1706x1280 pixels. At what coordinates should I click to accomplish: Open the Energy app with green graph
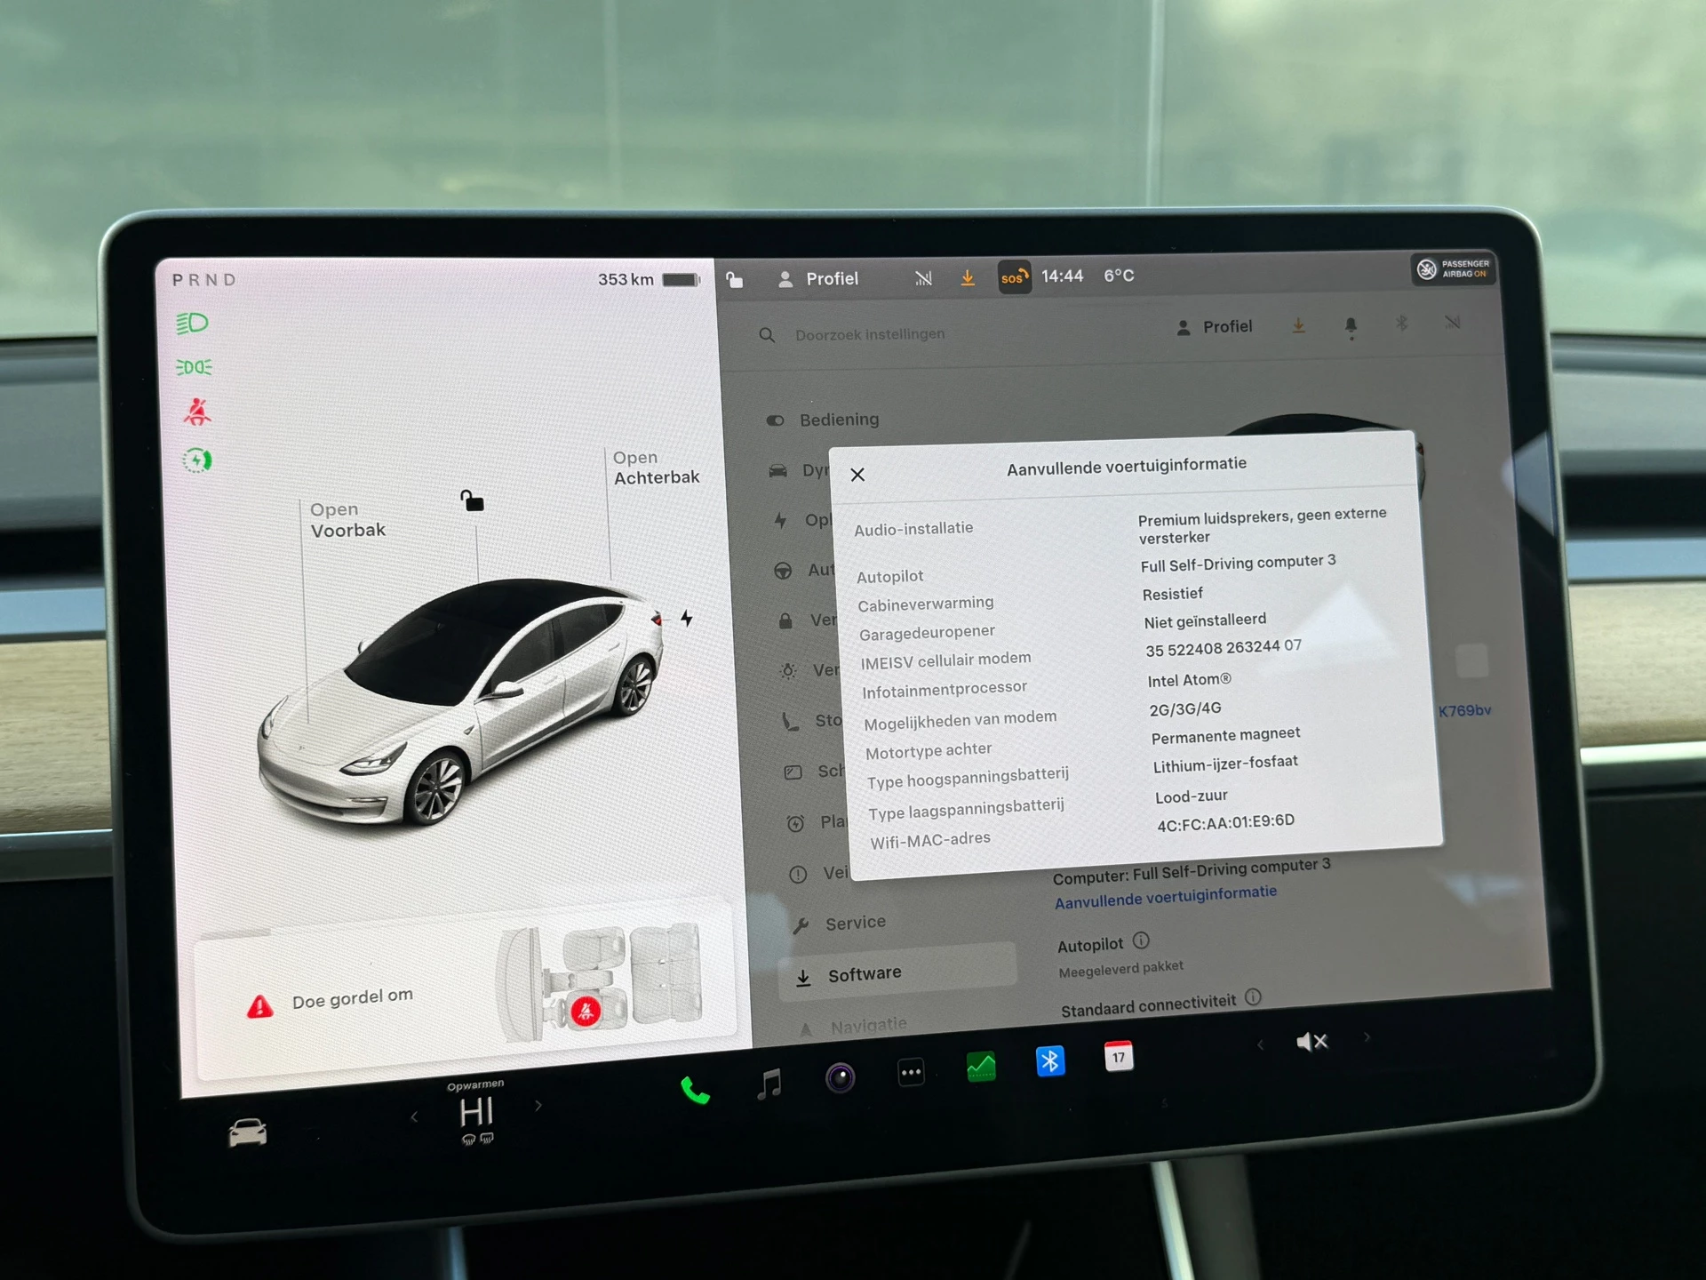(x=980, y=1067)
